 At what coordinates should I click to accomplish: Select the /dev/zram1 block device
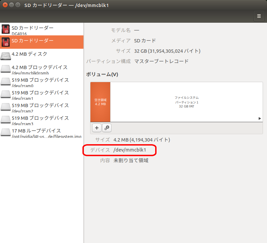tap(40, 95)
